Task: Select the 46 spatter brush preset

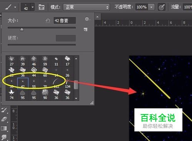Action: (x=34, y=61)
